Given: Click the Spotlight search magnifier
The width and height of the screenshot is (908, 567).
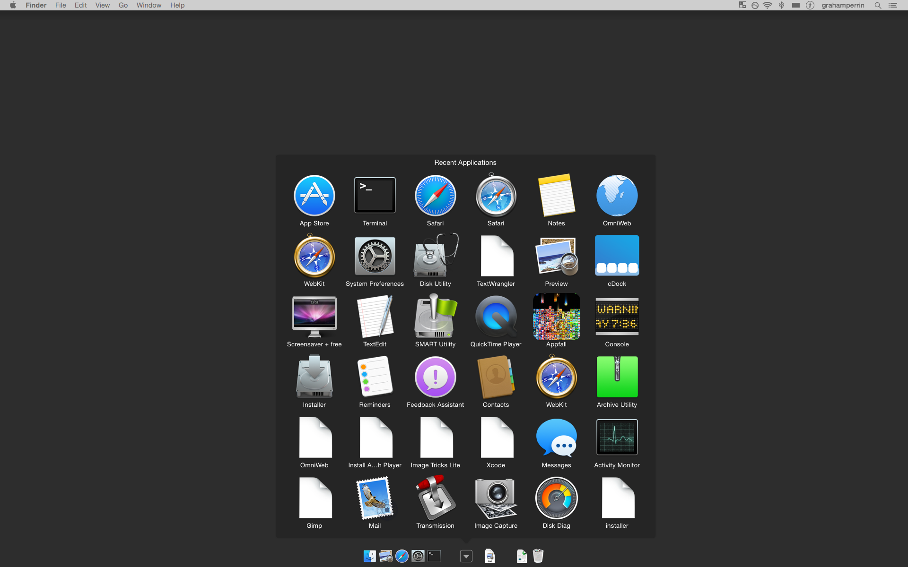Looking at the screenshot, I should pos(878,5).
